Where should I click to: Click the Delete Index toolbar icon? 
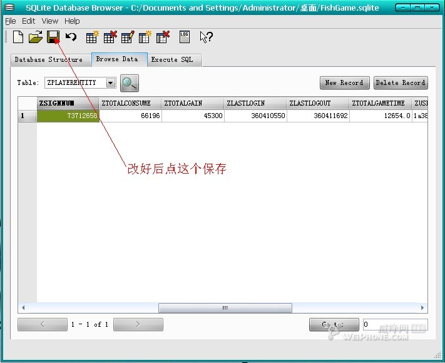163,37
